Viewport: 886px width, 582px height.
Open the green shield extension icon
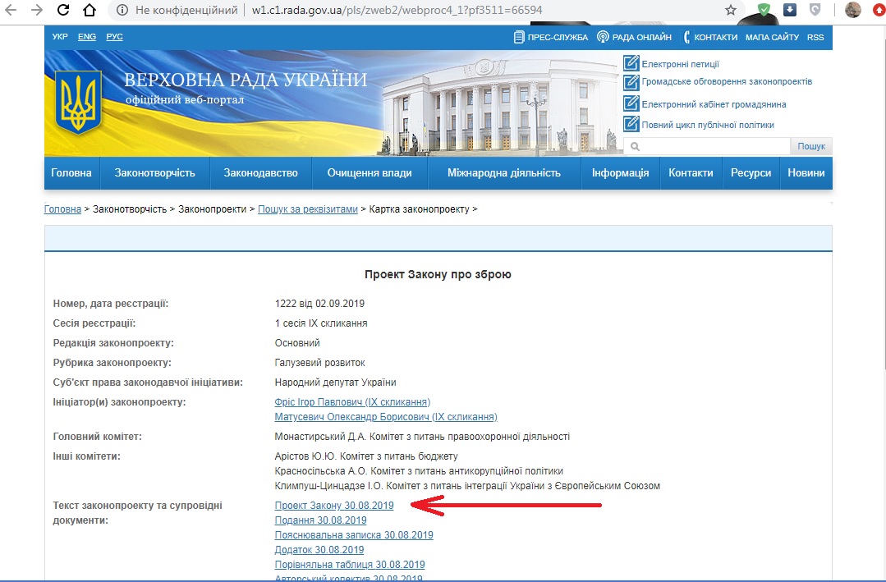click(764, 10)
